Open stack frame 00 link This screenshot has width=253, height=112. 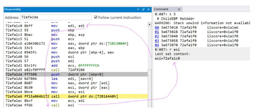point(157,27)
